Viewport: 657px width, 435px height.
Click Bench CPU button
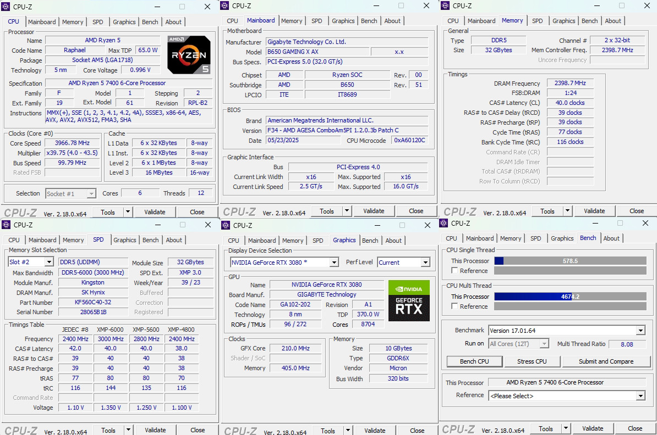(474, 361)
